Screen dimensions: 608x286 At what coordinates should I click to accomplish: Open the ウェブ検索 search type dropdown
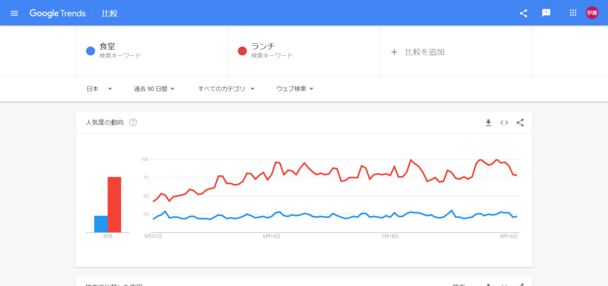point(294,89)
